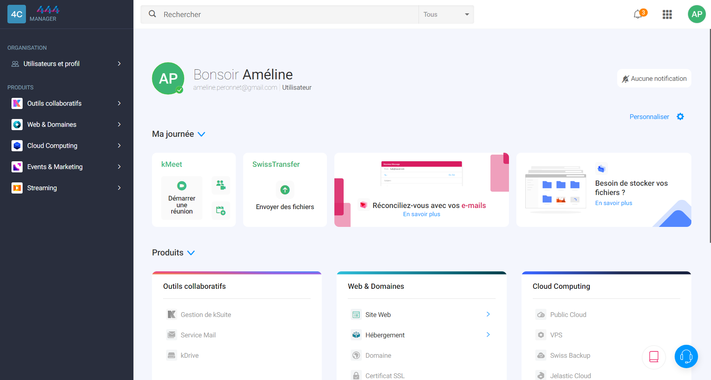
Task: Click the email compose preview thumbnail
Action: tap(421, 173)
